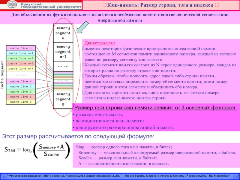240x180 pixels.
Task: Click the "cache line 1" row
Action: (x=21, y=97)
